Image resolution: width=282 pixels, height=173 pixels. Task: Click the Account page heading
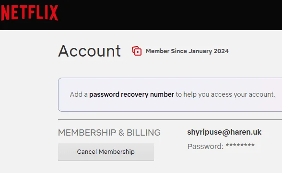(89, 51)
